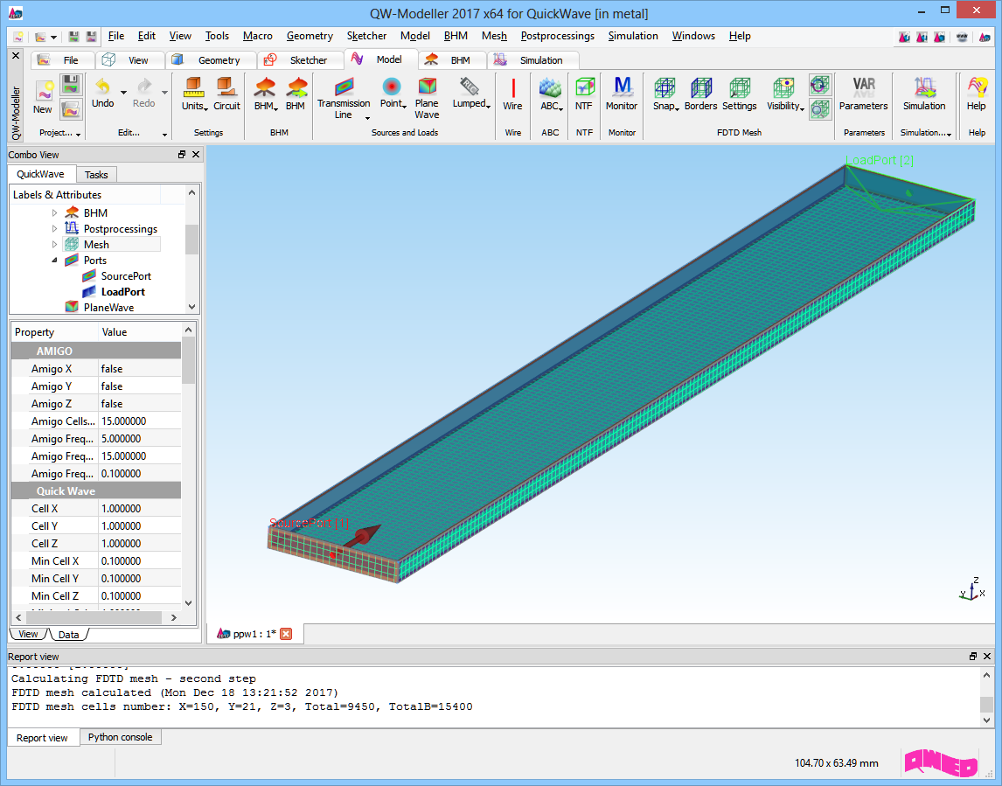The height and width of the screenshot is (786, 1002).
Task: Click the Redo arrow icon
Action: pos(144,86)
